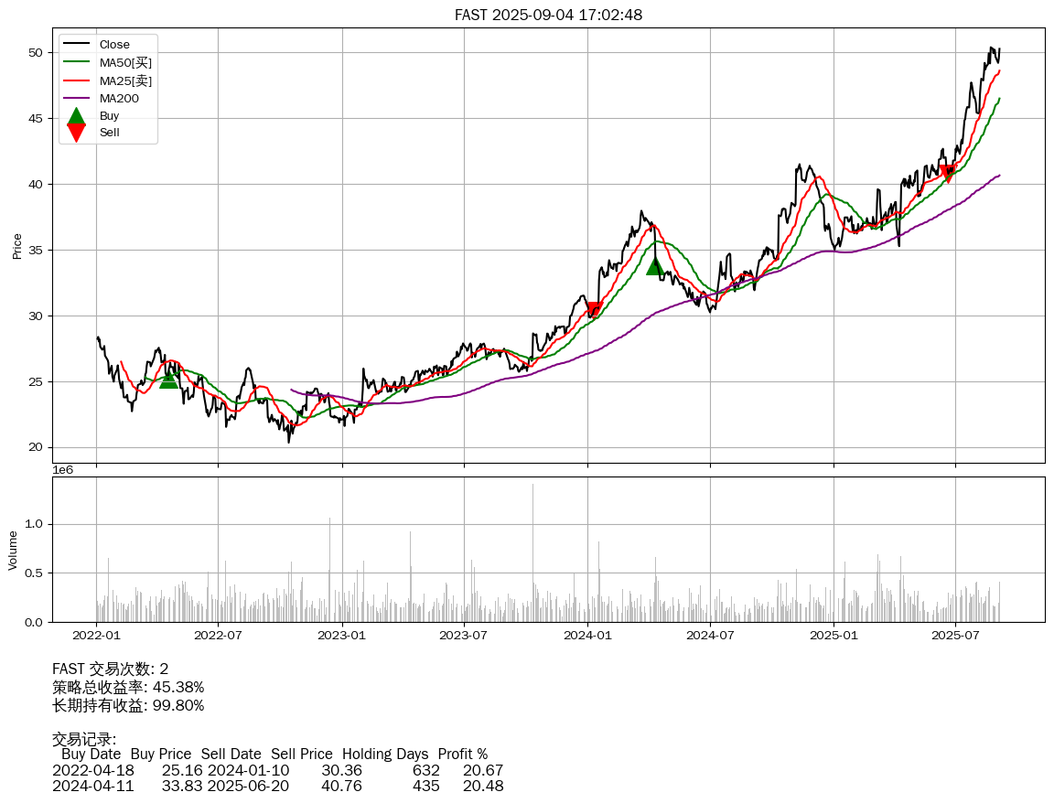
Task: Click the green buy marker near 2022-04
Action: (x=168, y=379)
